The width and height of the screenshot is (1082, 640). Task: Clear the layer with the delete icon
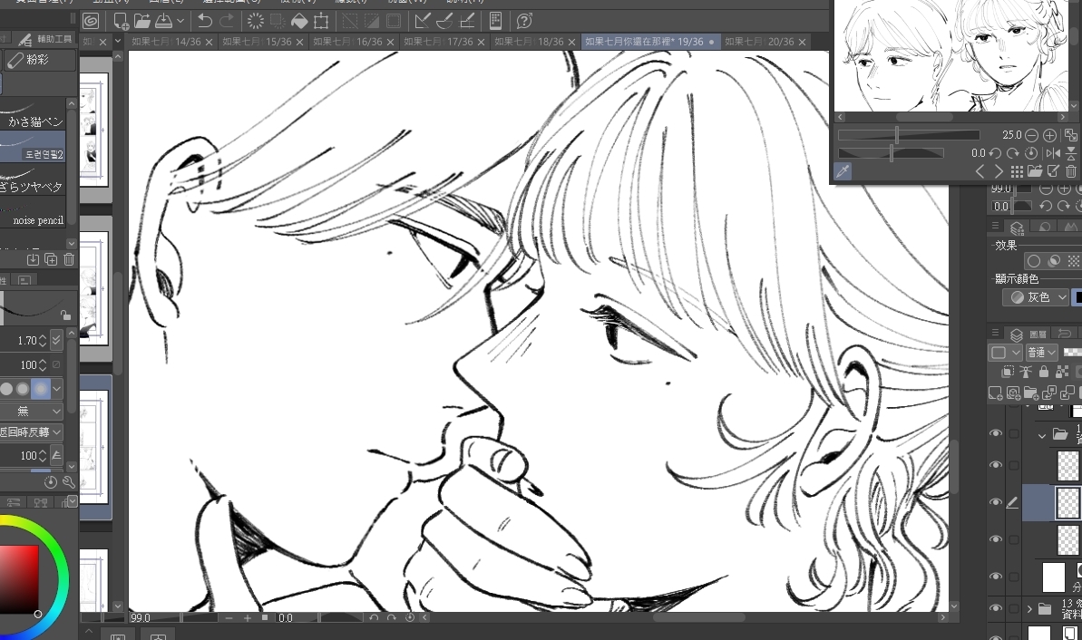coord(256,22)
